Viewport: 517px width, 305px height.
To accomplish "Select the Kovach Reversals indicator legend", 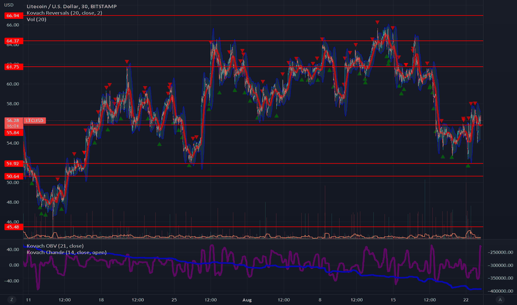I will coord(64,13).
